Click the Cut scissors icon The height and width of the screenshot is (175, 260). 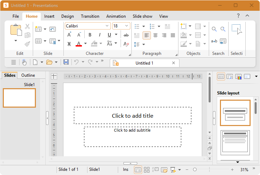coord(28,26)
